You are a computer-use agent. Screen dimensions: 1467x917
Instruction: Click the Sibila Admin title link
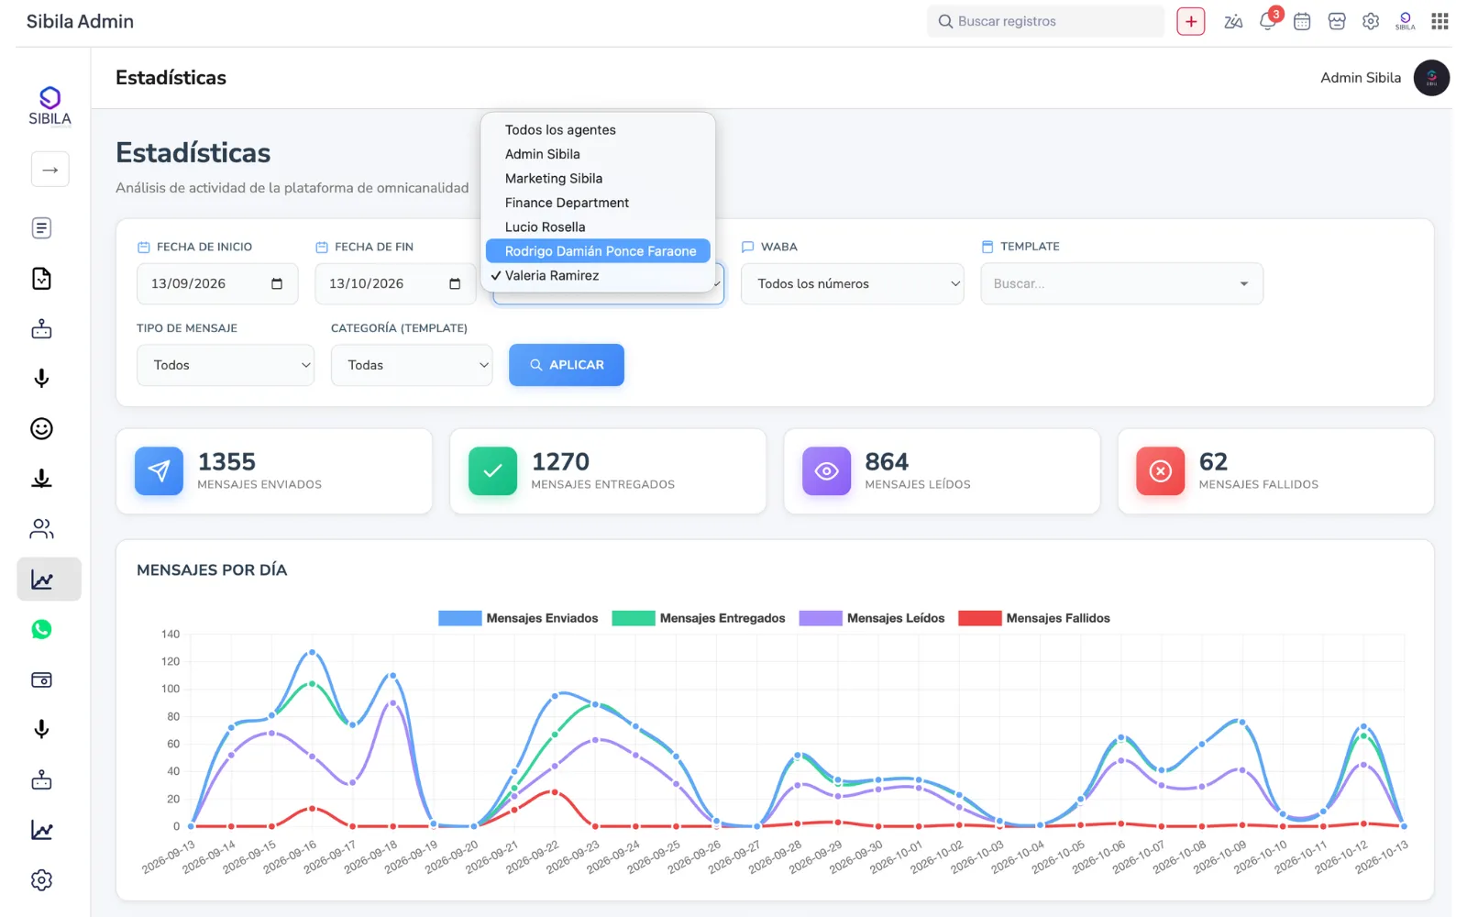pos(80,21)
